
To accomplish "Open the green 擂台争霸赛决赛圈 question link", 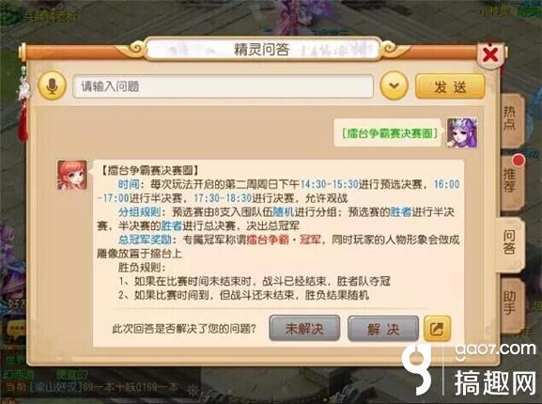I will click(x=389, y=133).
